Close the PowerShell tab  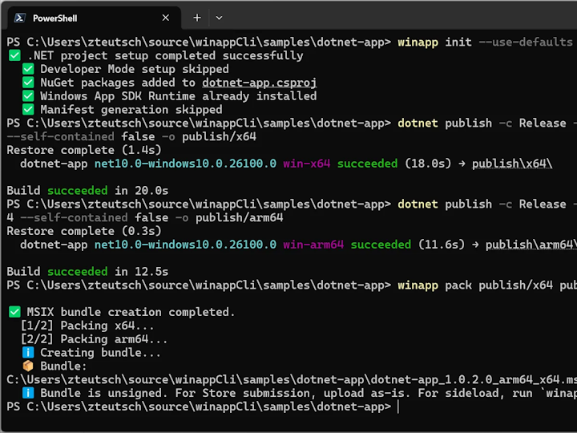tap(166, 18)
